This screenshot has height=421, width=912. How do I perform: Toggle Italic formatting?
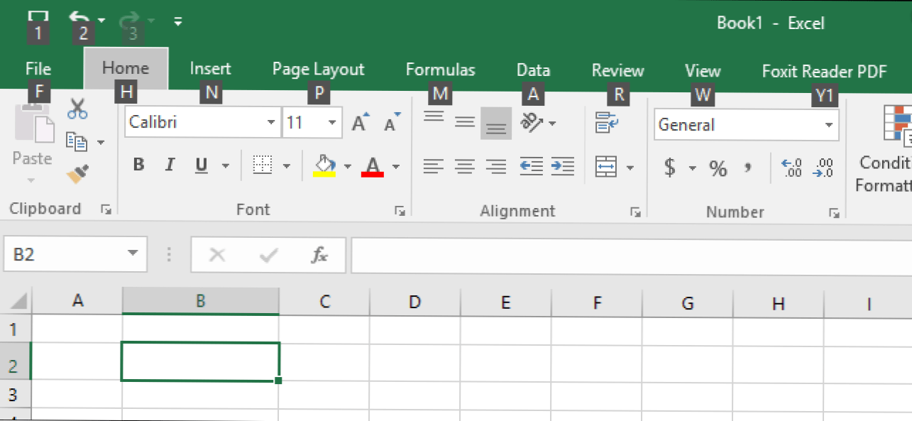(170, 164)
